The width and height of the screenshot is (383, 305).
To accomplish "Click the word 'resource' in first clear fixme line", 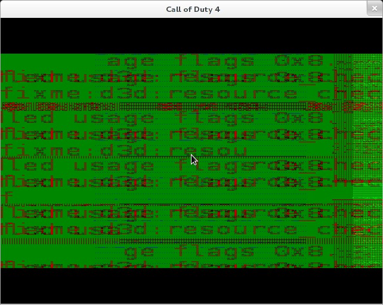I will coord(233,94).
